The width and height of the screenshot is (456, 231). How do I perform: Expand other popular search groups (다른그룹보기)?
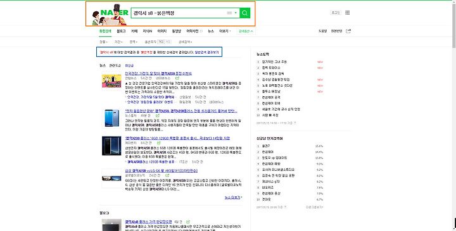(314, 207)
